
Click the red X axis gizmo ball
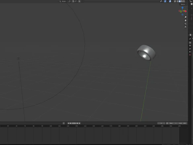coord(186,11)
